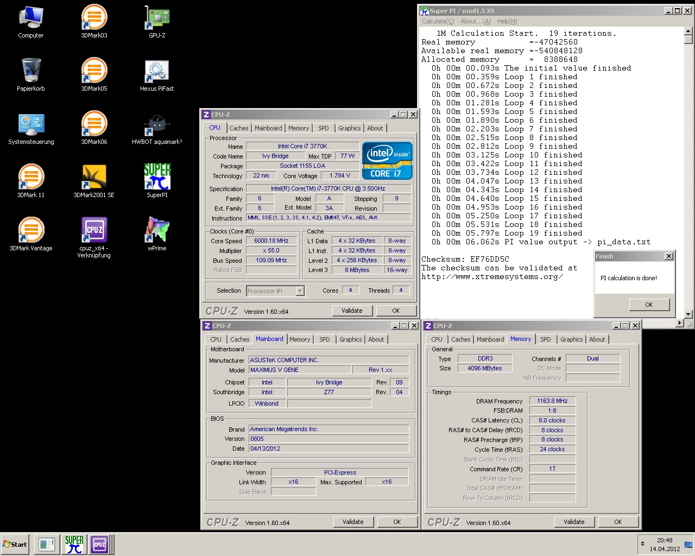This screenshot has width=695, height=556.
Task: Click the CAS# Latency value 8.0 clocks
Action: (552, 420)
